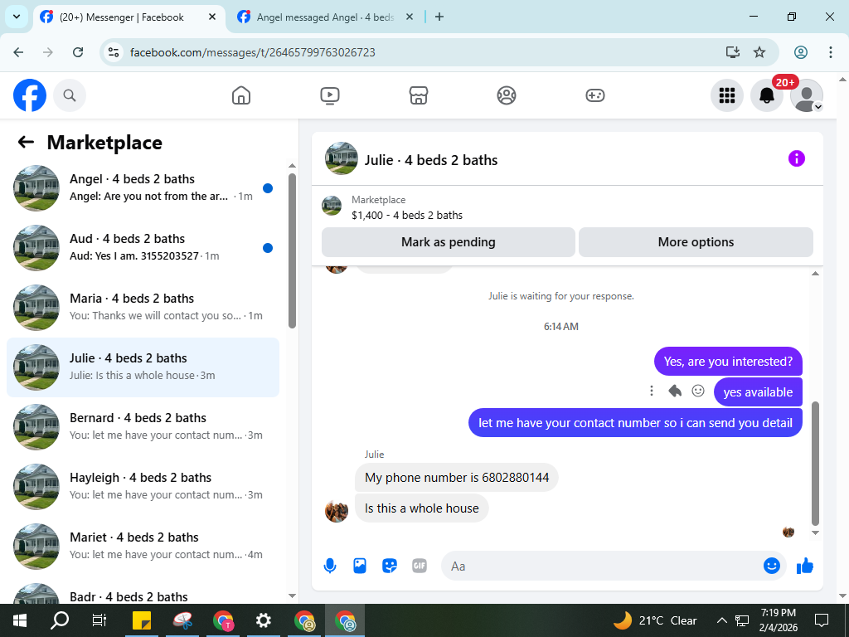Select Julie conversation in list
The image size is (849, 637).
pyautogui.click(x=143, y=367)
